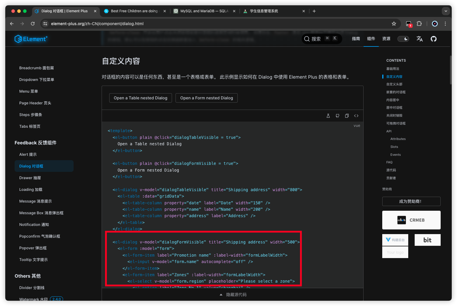
Task: Open Message 消息提示 in sidebar
Action: pyautogui.click(x=36, y=201)
